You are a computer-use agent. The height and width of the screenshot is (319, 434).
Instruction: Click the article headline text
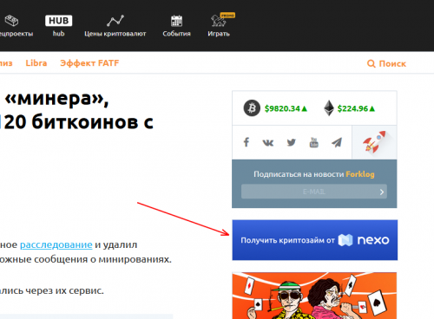[x=76, y=110]
